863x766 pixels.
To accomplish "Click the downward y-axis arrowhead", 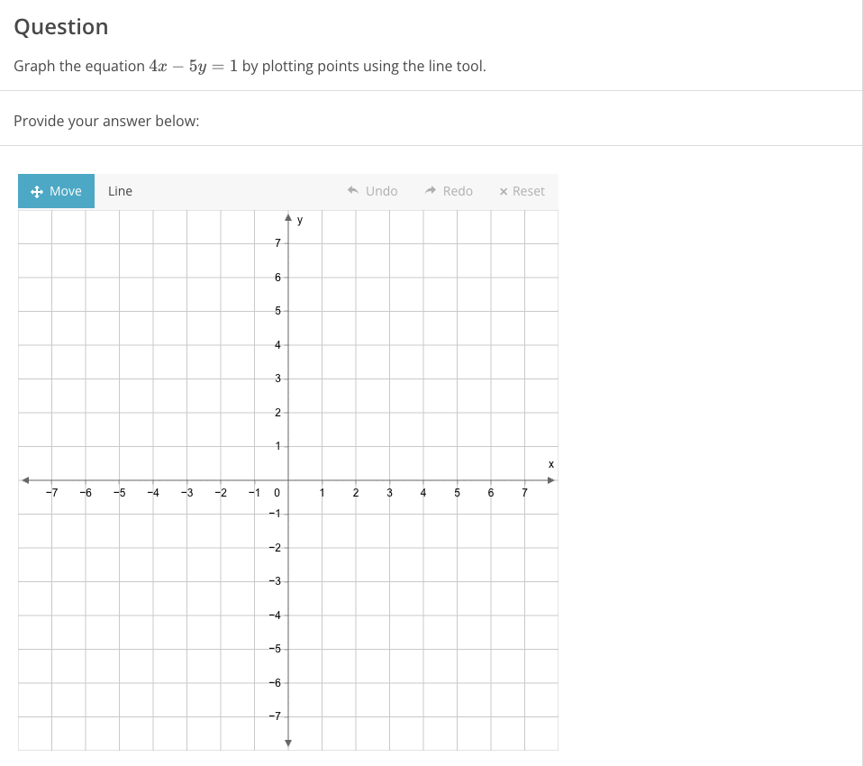I will coord(288,743).
